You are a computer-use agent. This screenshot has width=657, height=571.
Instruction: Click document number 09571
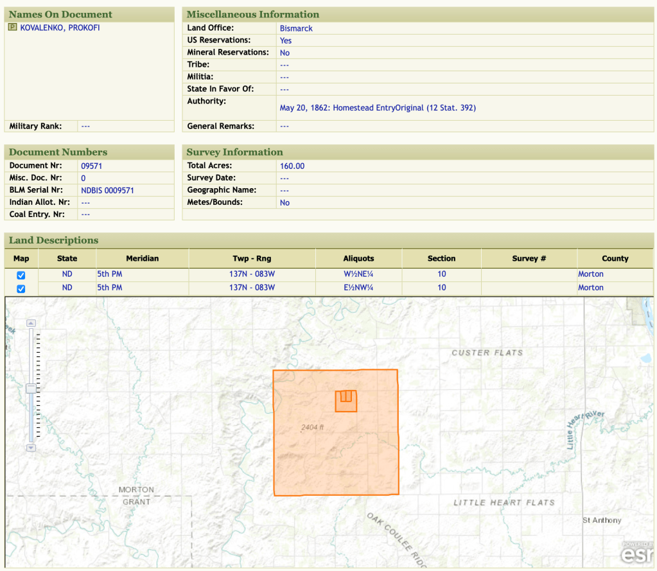pyautogui.click(x=92, y=166)
